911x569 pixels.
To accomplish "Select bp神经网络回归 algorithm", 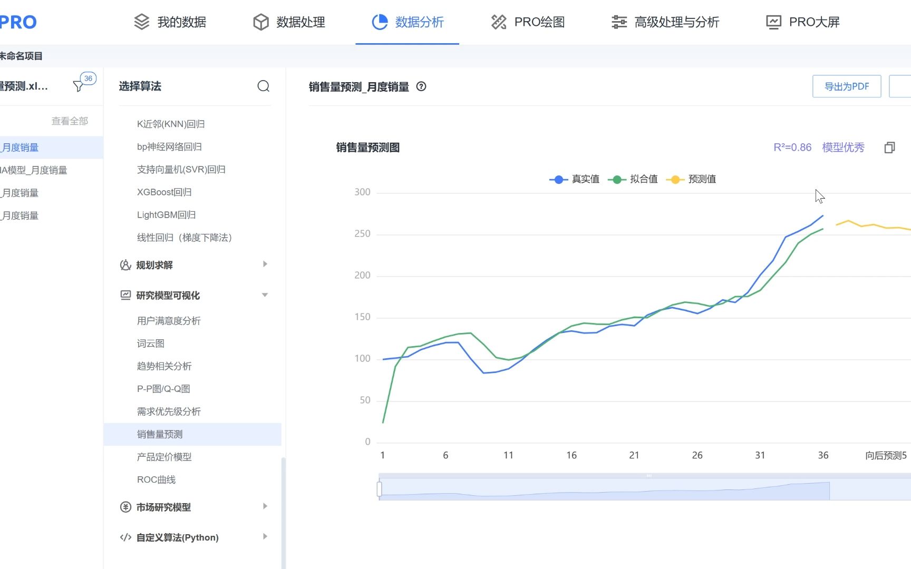I will 169,147.
